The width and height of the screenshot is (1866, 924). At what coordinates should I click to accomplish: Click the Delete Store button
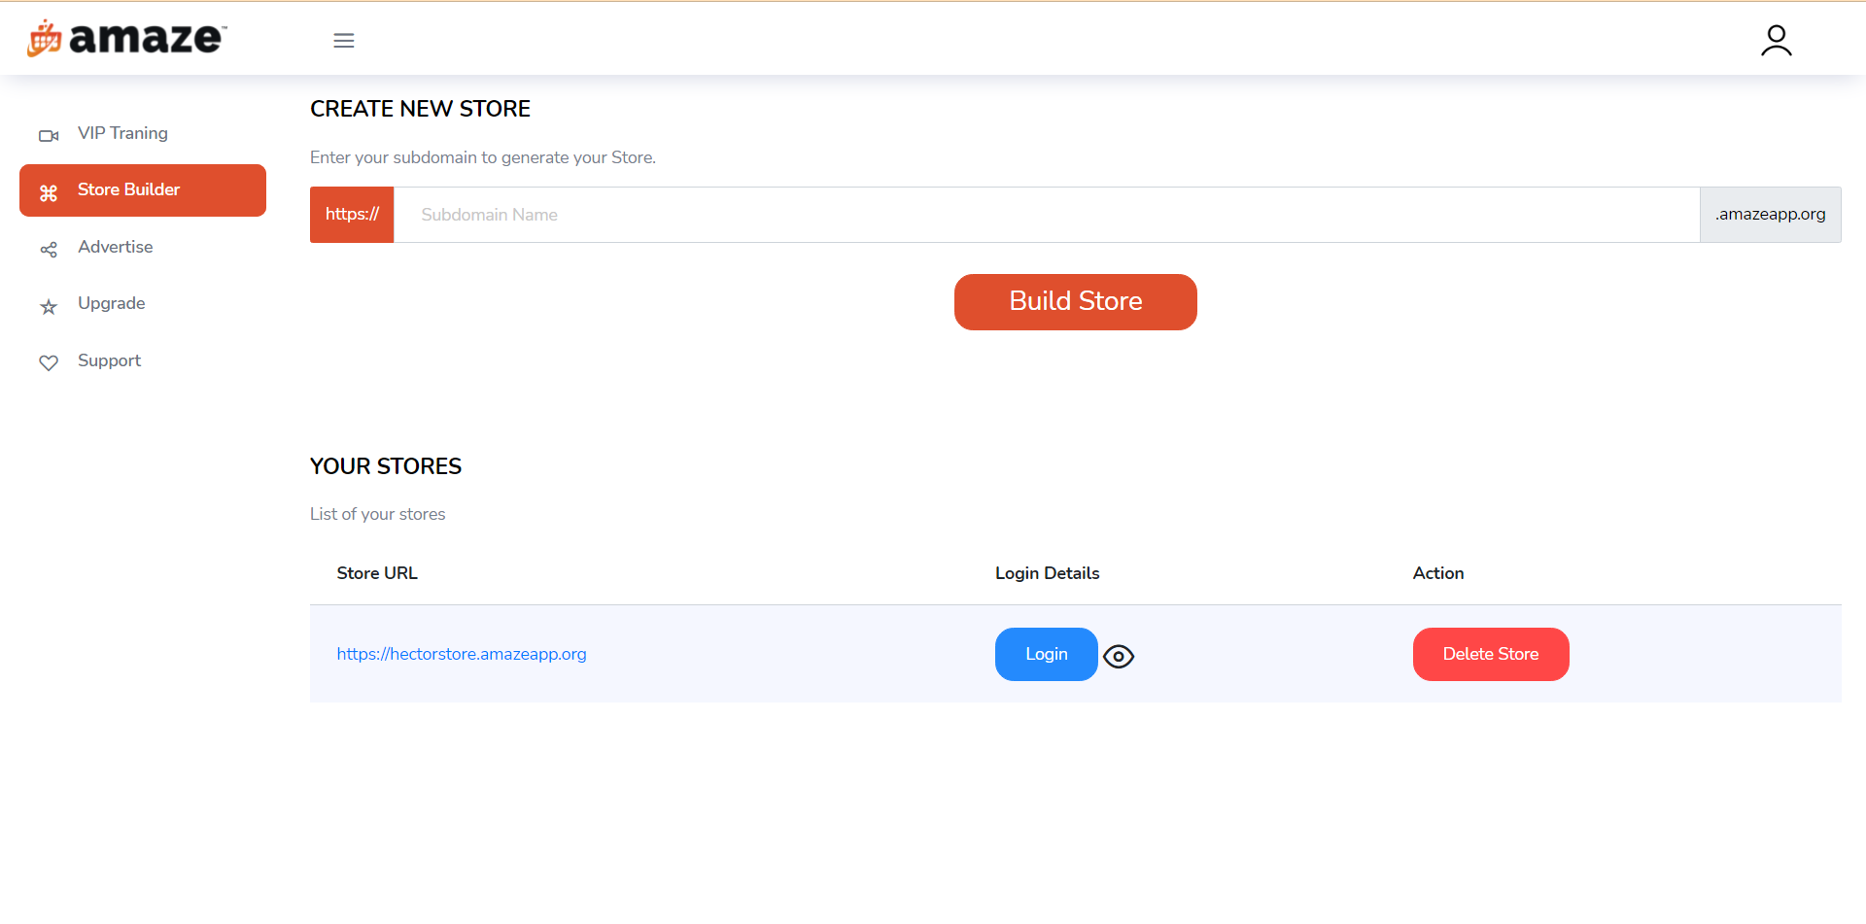[1491, 654]
